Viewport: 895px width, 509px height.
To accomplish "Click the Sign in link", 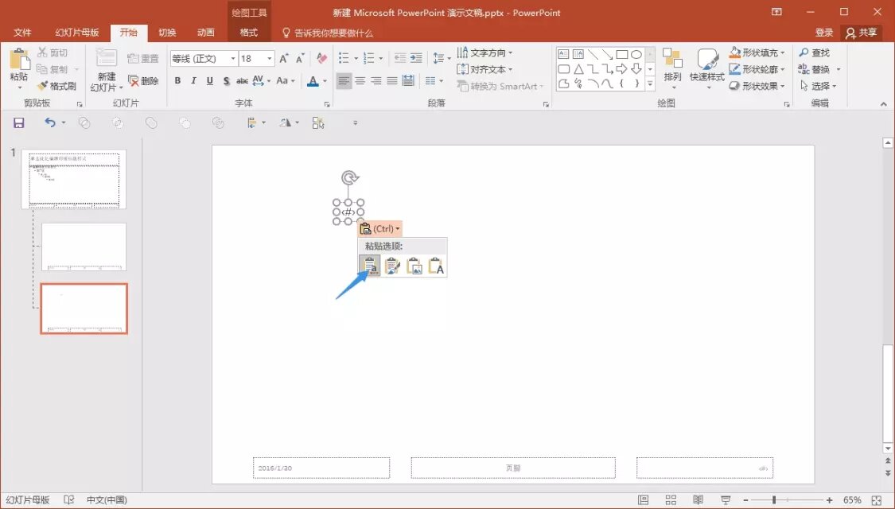I will (823, 33).
